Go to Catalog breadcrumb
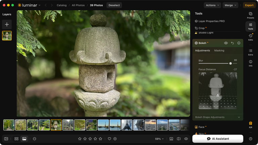Screen dimensions: 258x145 [62, 5]
